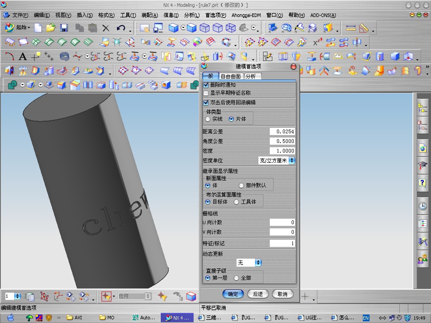Image resolution: width=431 pixels, height=323 pixels.
Task: Click the Helix spring icon
Action: (x=64, y=57)
